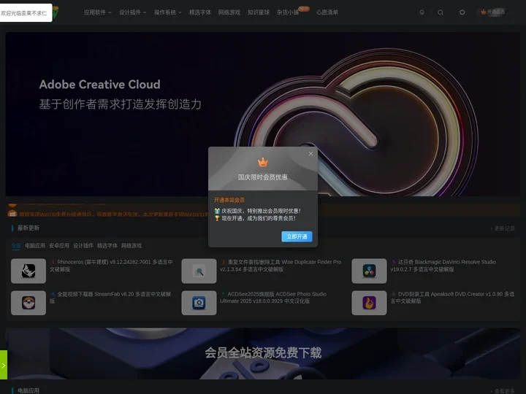Viewport: 526px width, 394px height.
Task: Close the 国庆限时会员优惠 popup
Action: (x=310, y=154)
